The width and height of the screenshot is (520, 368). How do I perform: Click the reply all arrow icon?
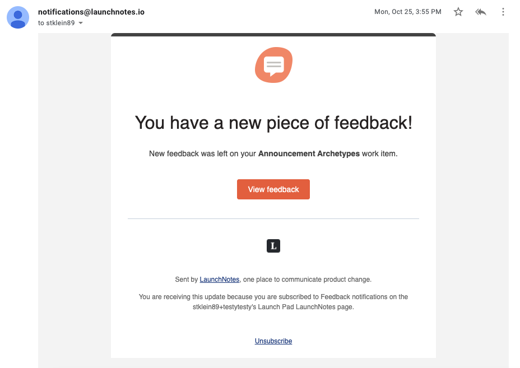(481, 12)
